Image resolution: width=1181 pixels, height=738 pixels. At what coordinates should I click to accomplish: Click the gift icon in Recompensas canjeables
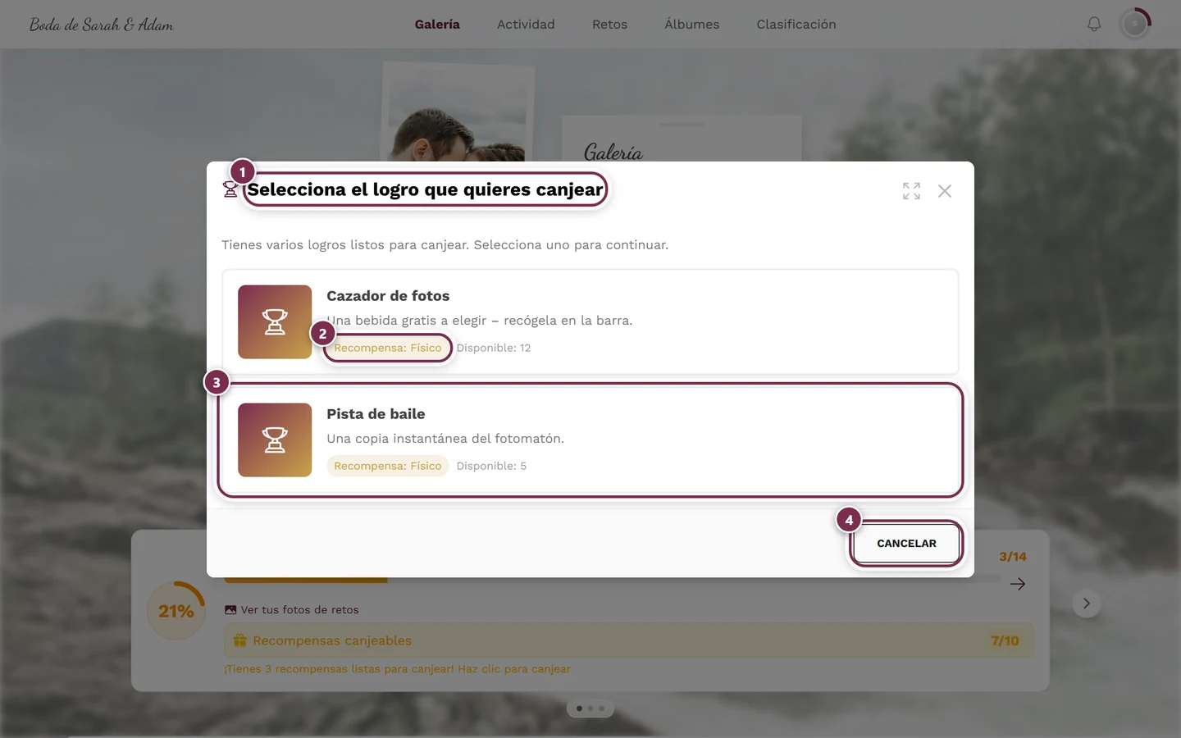(x=240, y=640)
